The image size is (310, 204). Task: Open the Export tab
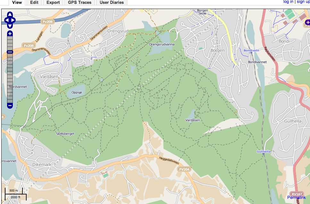(53, 3)
